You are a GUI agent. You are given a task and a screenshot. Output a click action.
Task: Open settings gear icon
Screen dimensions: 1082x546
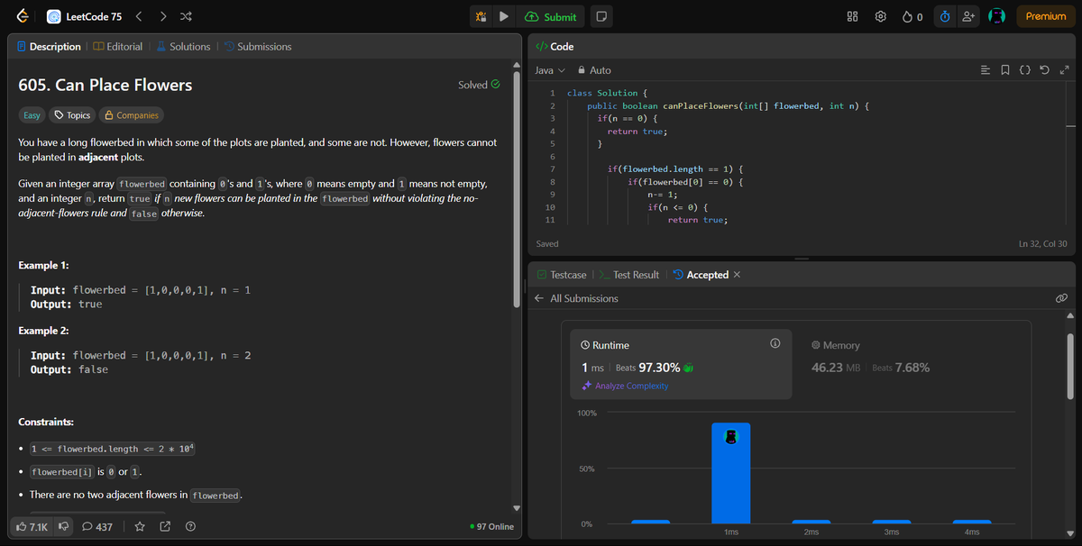(881, 16)
